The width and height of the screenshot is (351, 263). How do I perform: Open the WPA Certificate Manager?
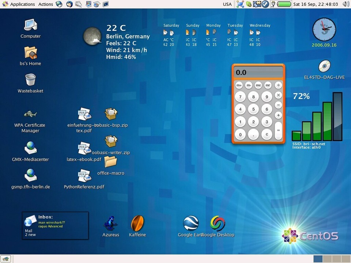(30, 113)
